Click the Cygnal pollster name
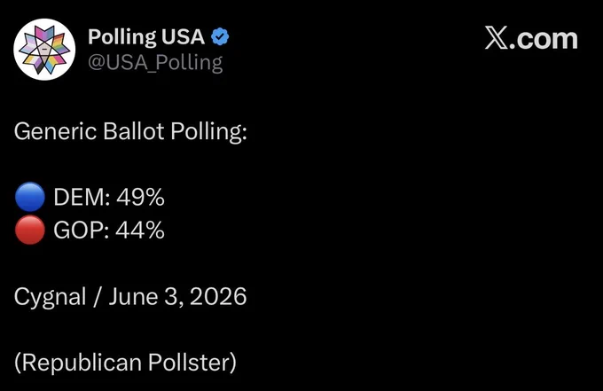The height and width of the screenshot is (391, 603). point(50,298)
